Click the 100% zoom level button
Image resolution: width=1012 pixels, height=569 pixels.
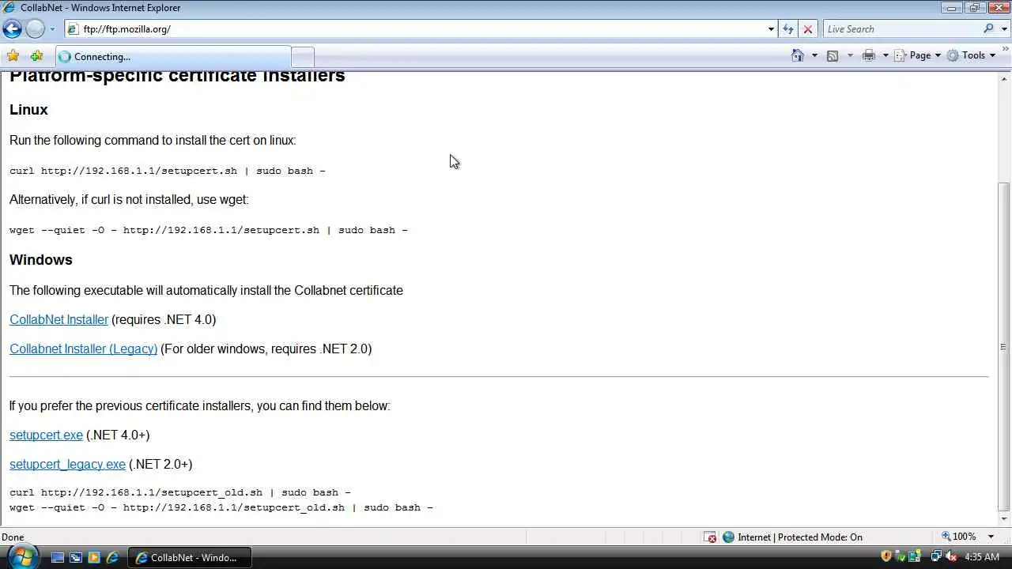[x=958, y=537]
